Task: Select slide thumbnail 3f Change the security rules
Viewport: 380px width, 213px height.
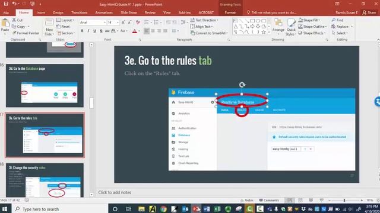Action: tap(45, 180)
